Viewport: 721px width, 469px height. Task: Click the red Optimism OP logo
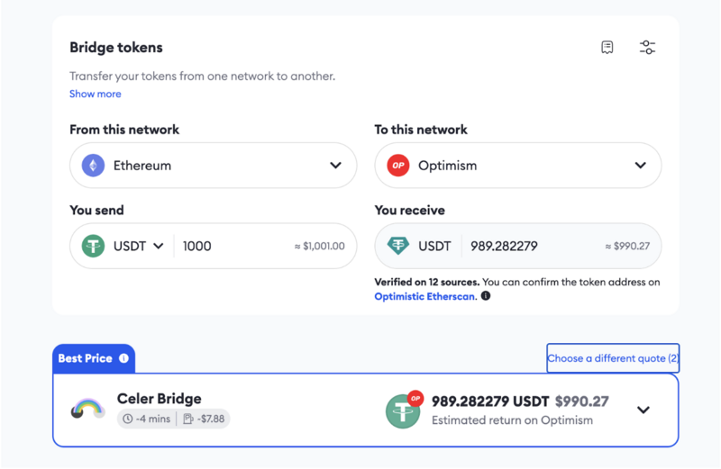tap(398, 166)
